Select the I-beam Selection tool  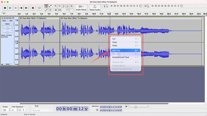point(46,6)
